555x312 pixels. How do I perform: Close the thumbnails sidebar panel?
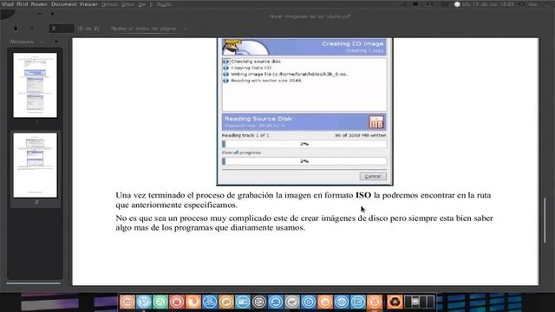click(x=56, y=42)
